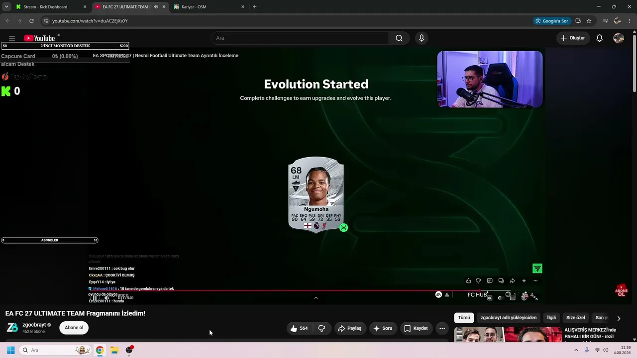Open Wi-Fi settings in the system tray

pos(597,350)
